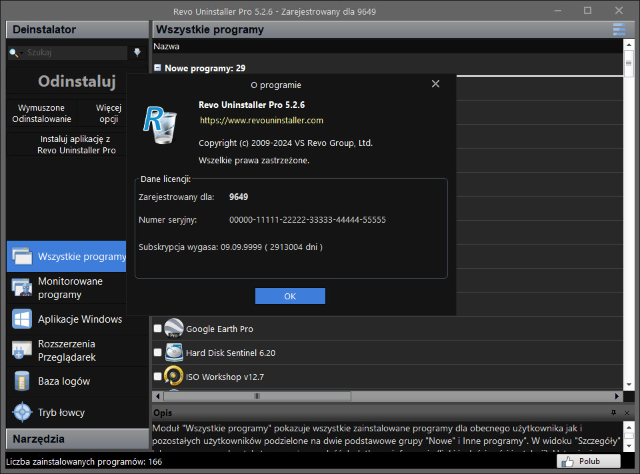Expand the Narzędzia section
Screen dimensions: 640x474
pos(77,439)
